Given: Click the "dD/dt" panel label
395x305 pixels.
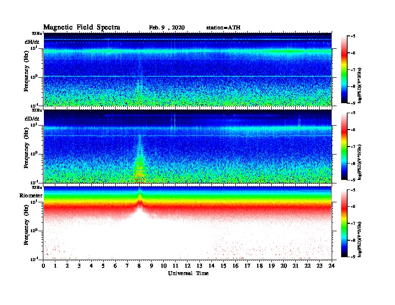Looking at the screenshot, I should coord(32,119).
